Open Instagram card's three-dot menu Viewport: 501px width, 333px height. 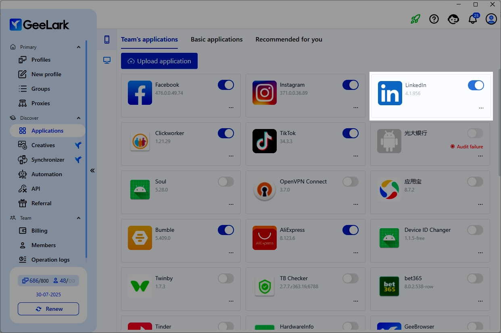[x=356, y=108]
